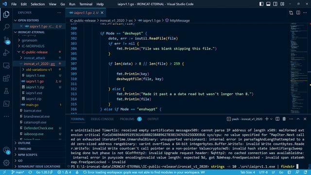The width and height of the screenshot is (311, 175).
Task: Open the Source Control view
Action: coord(6,40)
